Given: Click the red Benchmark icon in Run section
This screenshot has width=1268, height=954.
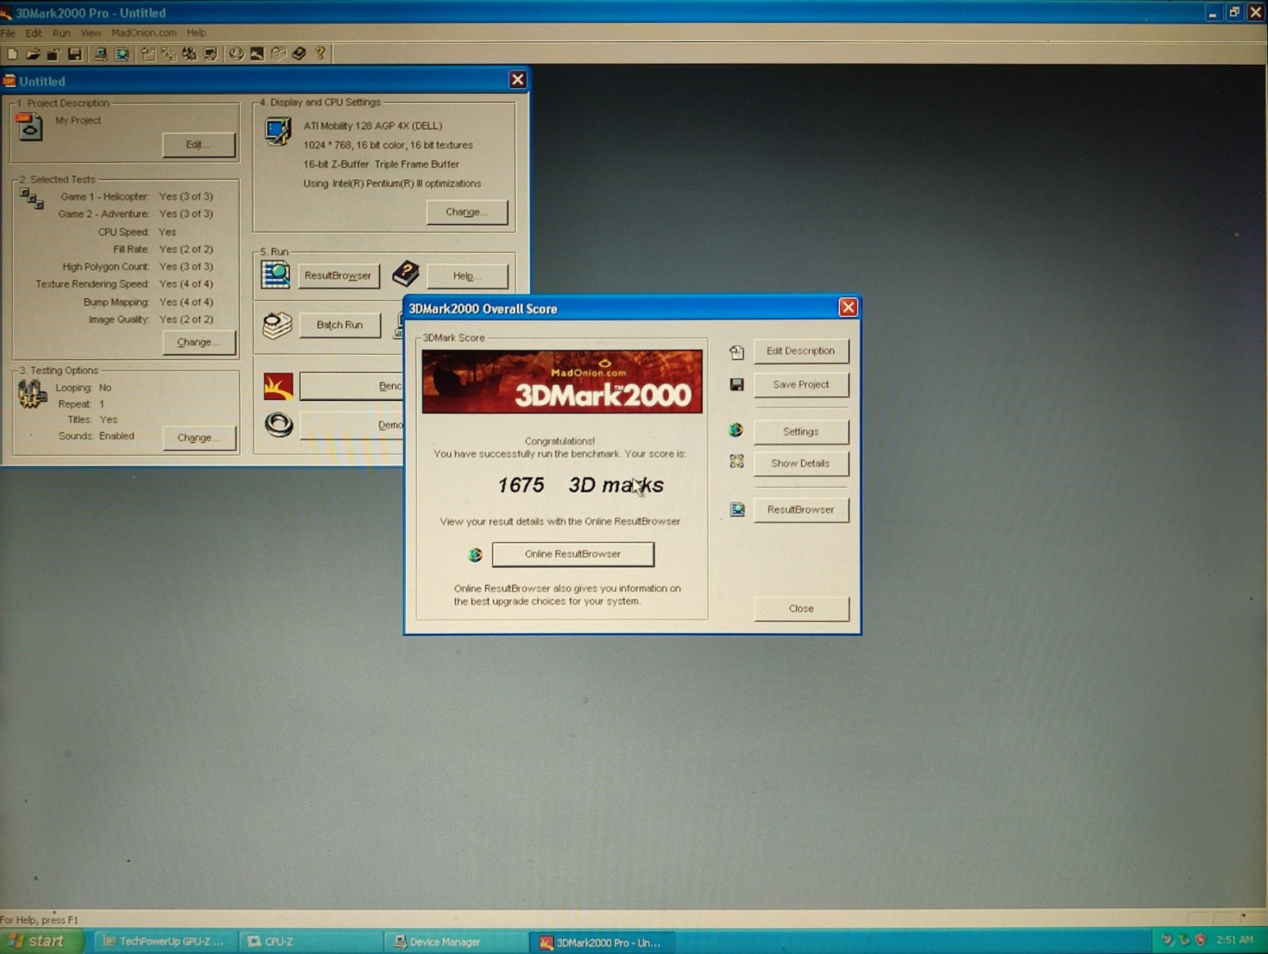Looking at the screenshot, I should pyautogui.click(x=278, y=387).
